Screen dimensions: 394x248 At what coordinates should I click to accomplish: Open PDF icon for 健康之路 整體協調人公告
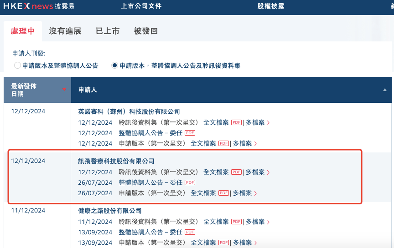pos(190,233)
